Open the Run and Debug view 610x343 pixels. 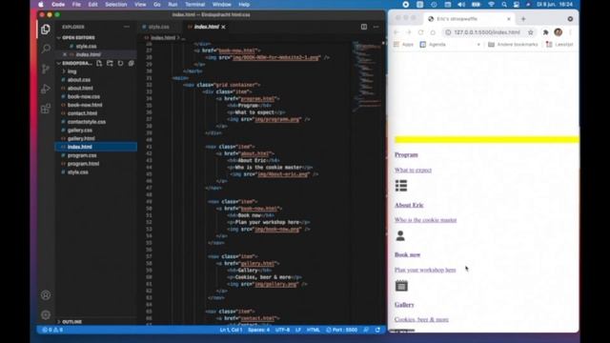46,89
